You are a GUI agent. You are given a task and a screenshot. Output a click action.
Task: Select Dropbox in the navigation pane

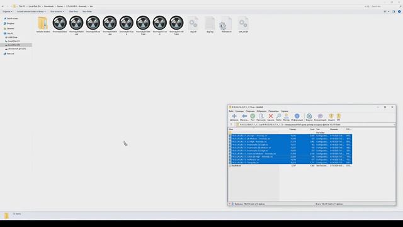[x=11, y=23]
